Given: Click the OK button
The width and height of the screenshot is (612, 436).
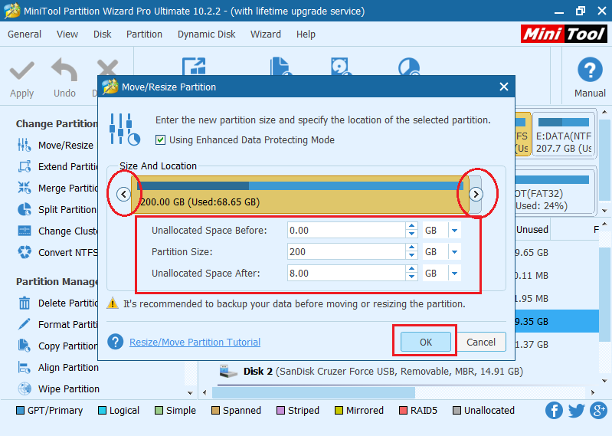Looking at the screenshot, I should 425,342.
